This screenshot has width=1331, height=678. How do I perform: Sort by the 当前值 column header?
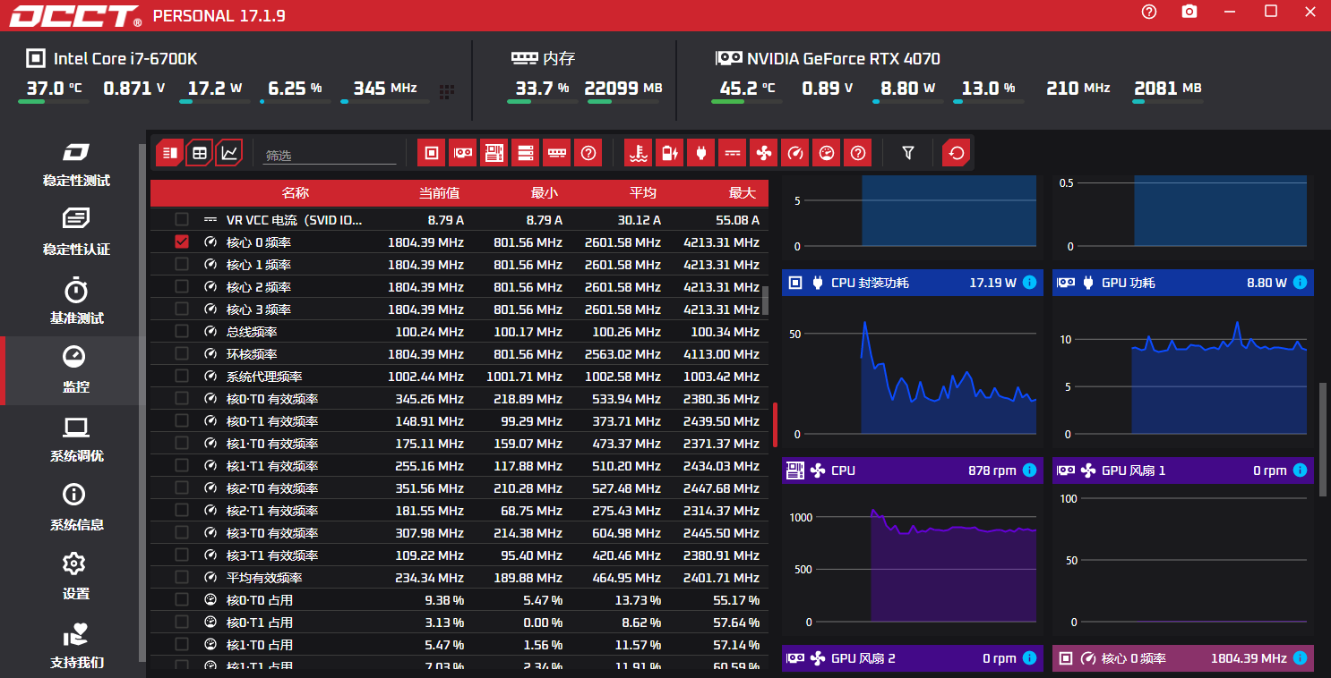click(439, 193)
